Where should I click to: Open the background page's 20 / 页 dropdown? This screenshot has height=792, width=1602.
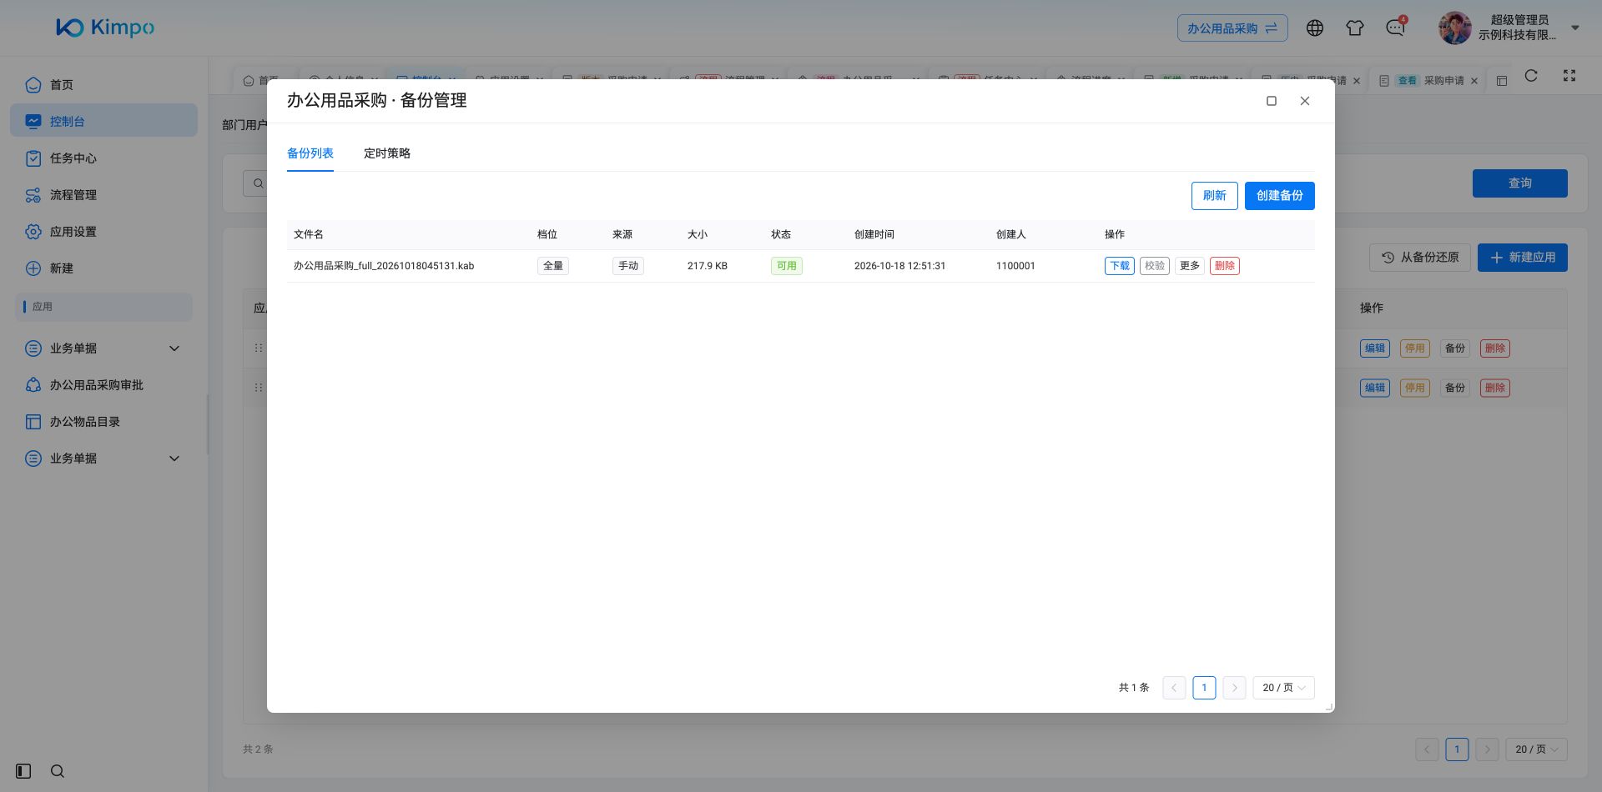(x=1536, y=749)
